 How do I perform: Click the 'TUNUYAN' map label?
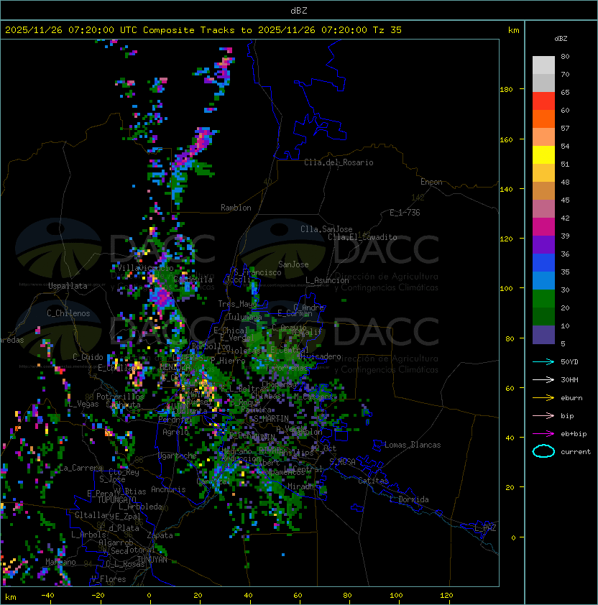click(x=152, y=560)
